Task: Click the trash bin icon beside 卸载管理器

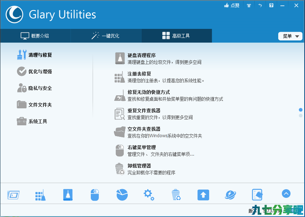Action: [120, 169]
